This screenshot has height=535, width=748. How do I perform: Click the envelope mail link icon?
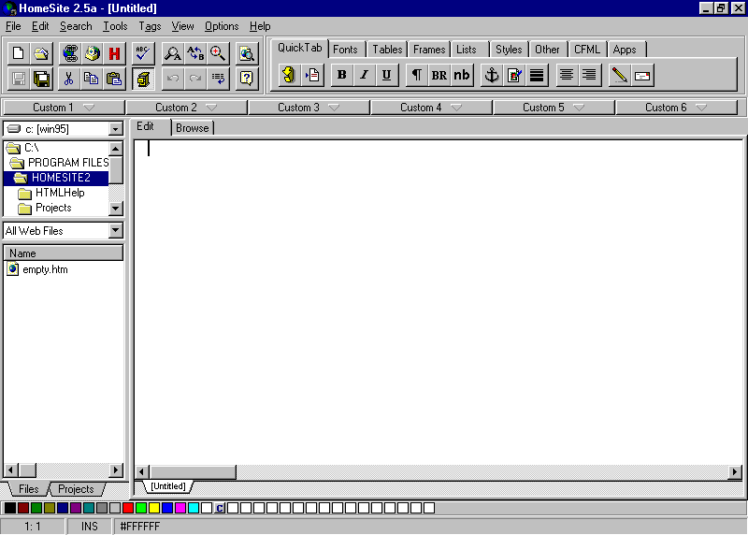642,75
